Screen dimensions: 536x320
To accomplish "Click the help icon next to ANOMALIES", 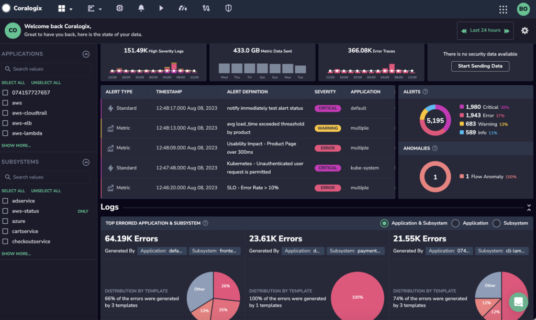I will click(435, 148).
